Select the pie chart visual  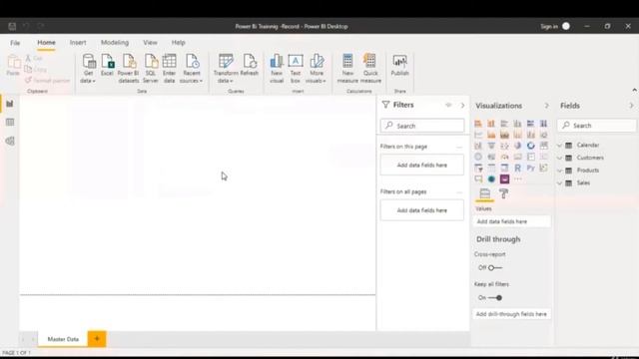(x=517, y=146)
